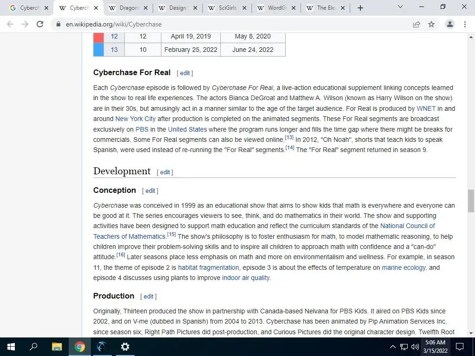Click the red season 12 color cell
475x356 pixels.
pyautogui.click(x=98, y=37)
